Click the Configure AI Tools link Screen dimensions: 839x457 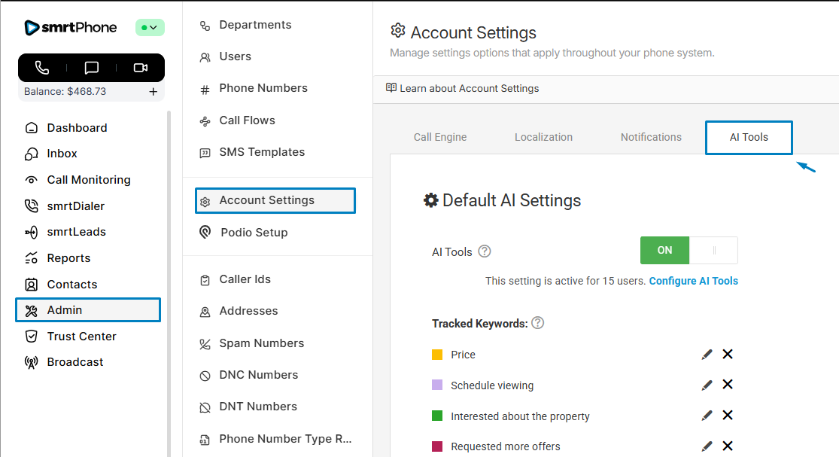point(693,281)
